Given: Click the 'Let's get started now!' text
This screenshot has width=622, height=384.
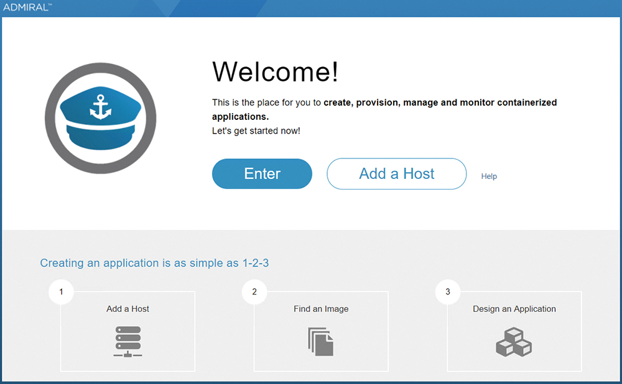Looking at the screenshot, I should 256,130.
